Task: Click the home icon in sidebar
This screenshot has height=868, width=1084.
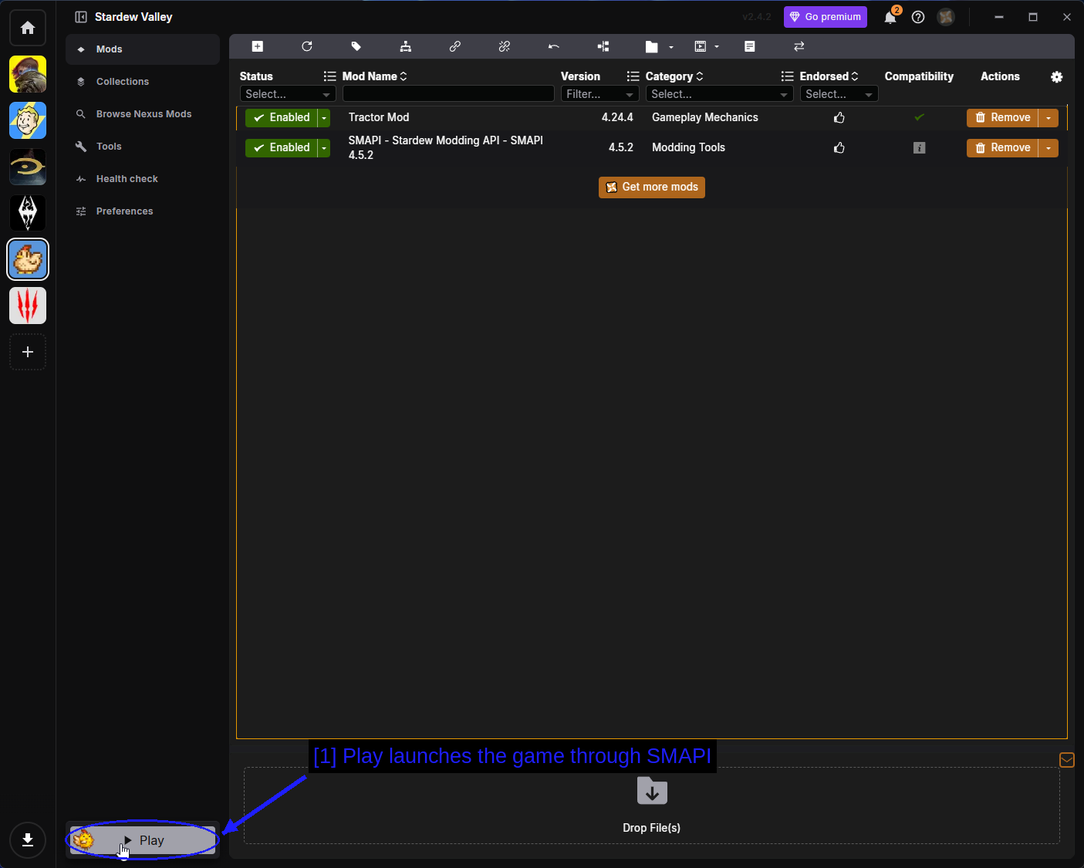Action: 28,28
